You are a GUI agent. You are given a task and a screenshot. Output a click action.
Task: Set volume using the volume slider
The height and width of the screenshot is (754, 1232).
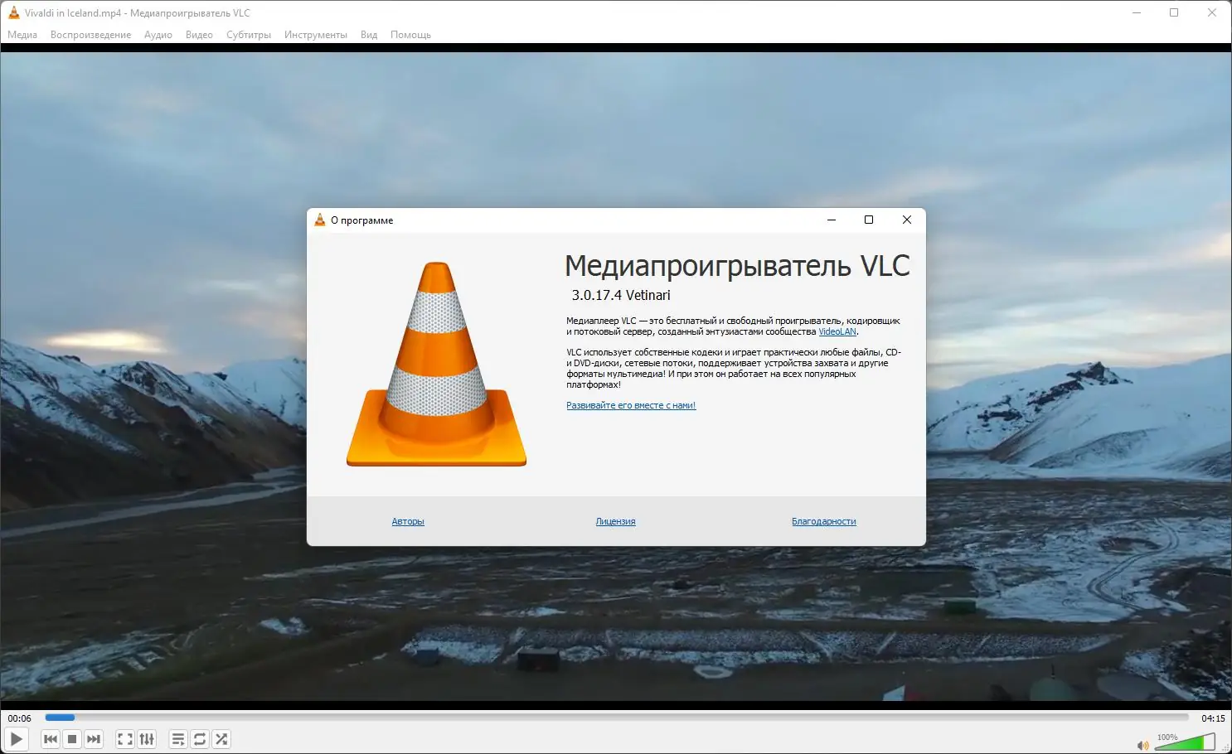click(1185, 742)
